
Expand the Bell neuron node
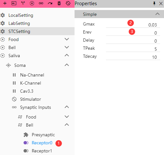pos(67,47)
